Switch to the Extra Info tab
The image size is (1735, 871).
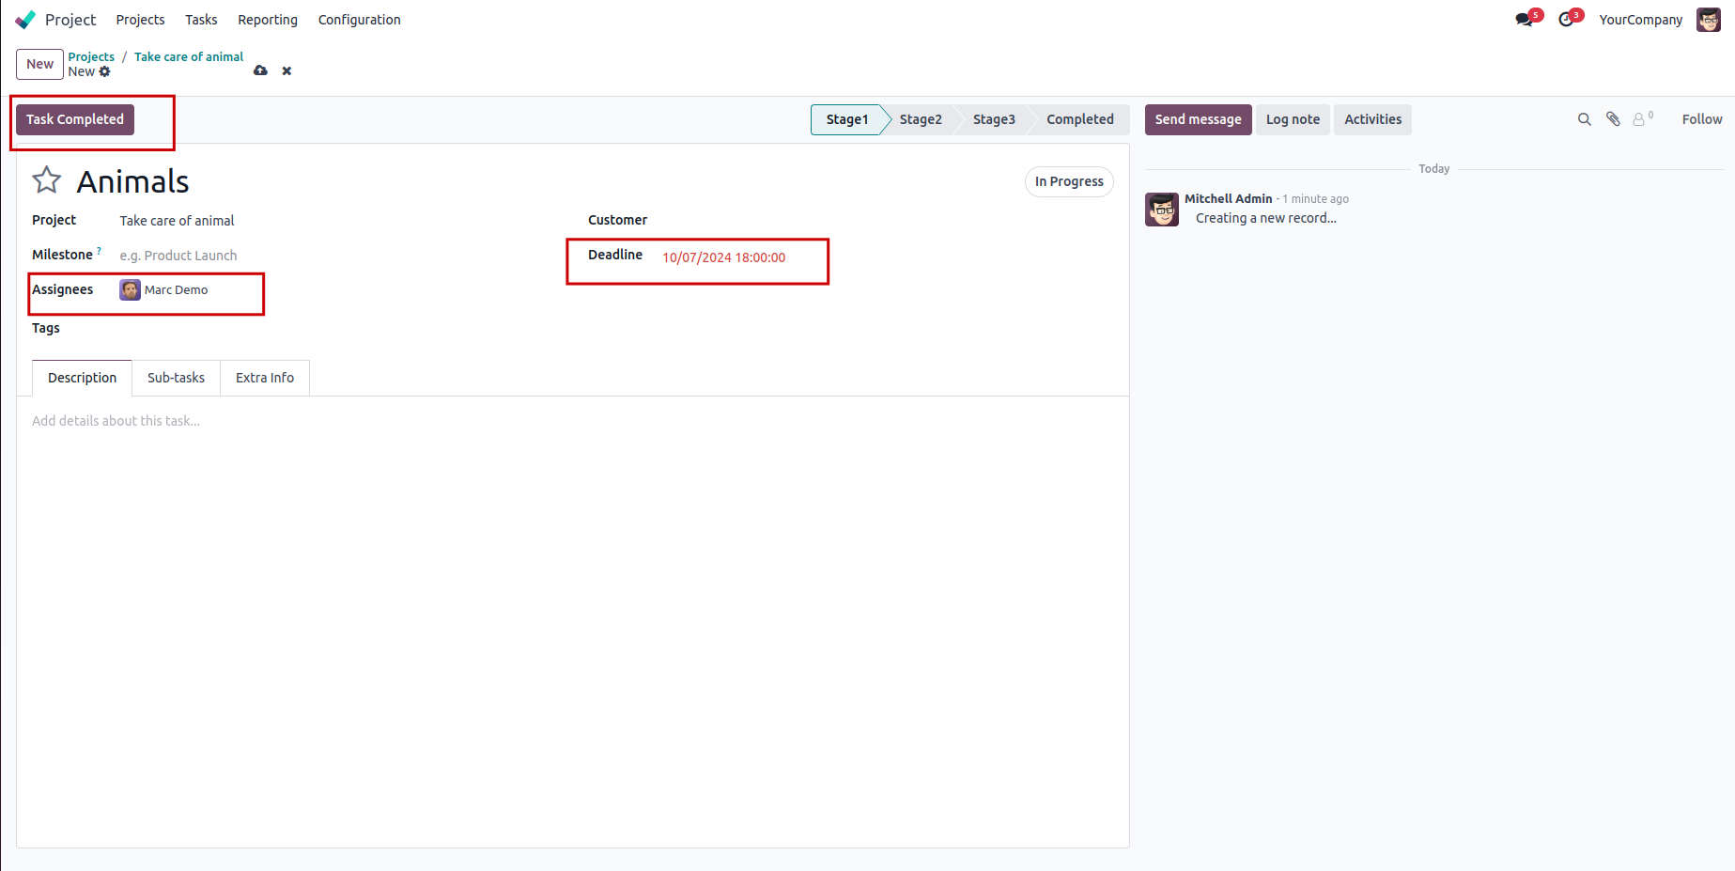click(x=265, y=378)
